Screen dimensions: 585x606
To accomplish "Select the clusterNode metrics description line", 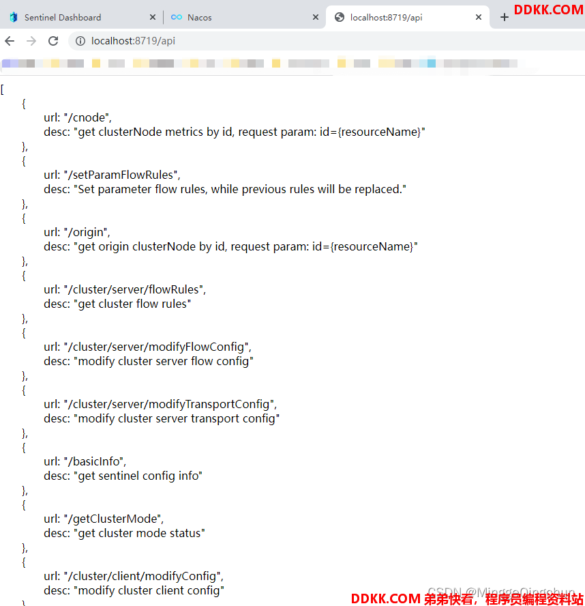I will (x=235, y=132).
